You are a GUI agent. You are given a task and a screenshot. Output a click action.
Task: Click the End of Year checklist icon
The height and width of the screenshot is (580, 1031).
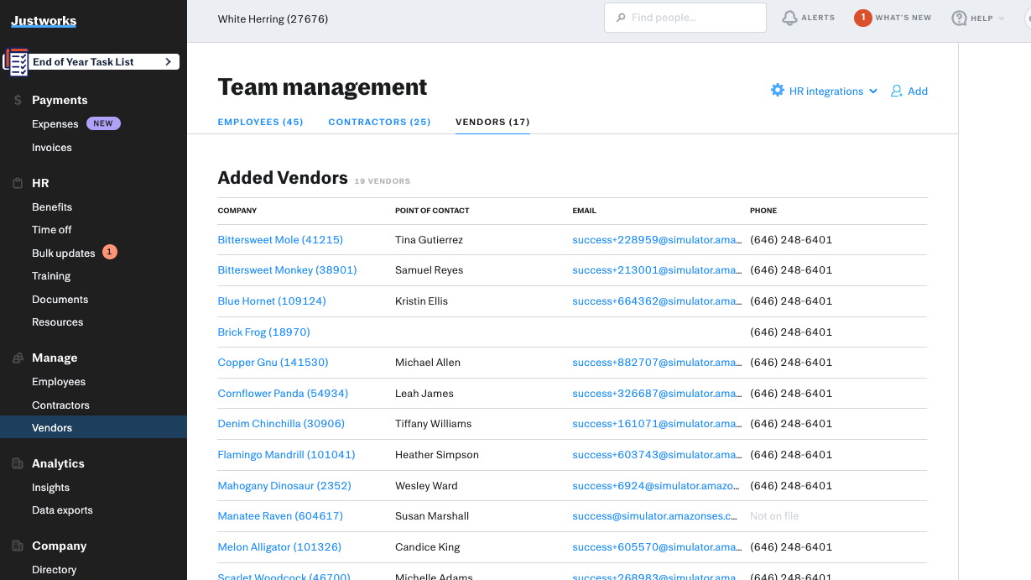[x=17, y=62]
